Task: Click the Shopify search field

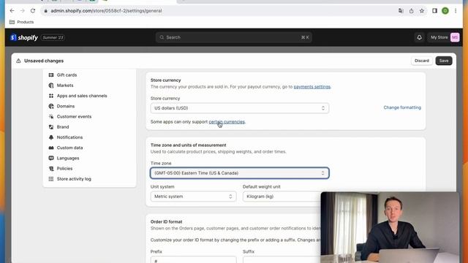Action: tap(234, 37)
